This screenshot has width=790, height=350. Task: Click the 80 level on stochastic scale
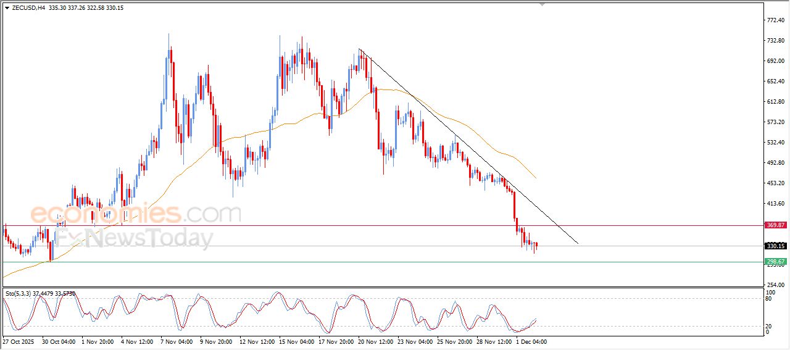768,299
